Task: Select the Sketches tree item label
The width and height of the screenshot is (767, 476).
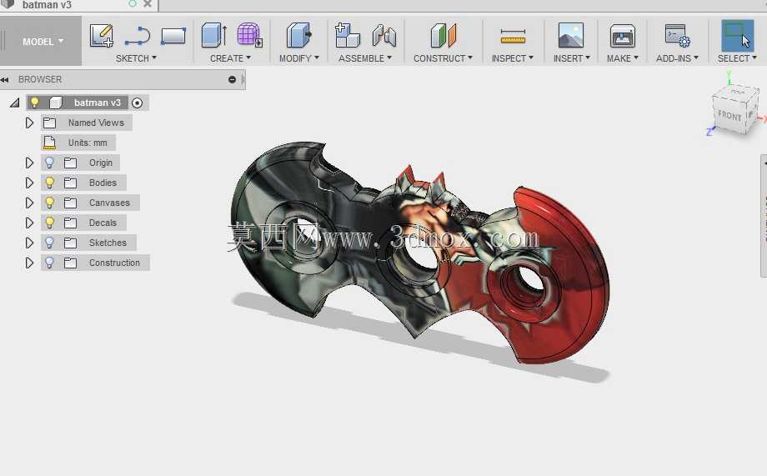Action: pos(108,243)
